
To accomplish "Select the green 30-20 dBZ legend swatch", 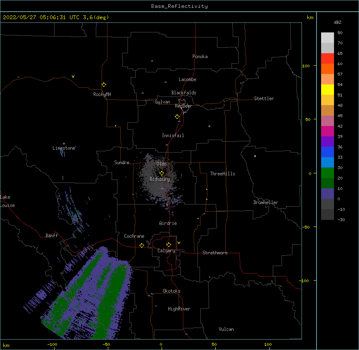I will click(327, 173).
